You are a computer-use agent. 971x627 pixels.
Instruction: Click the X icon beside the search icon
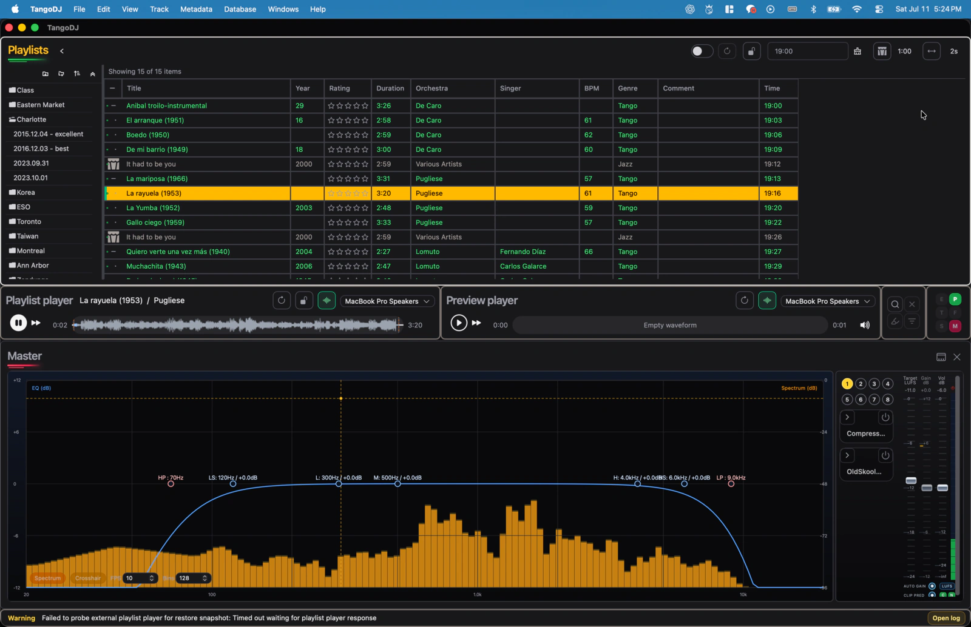[912, 304]
